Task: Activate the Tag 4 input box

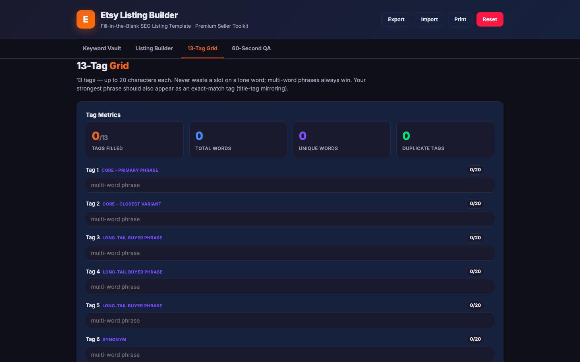Action: (x=290, y=287)
